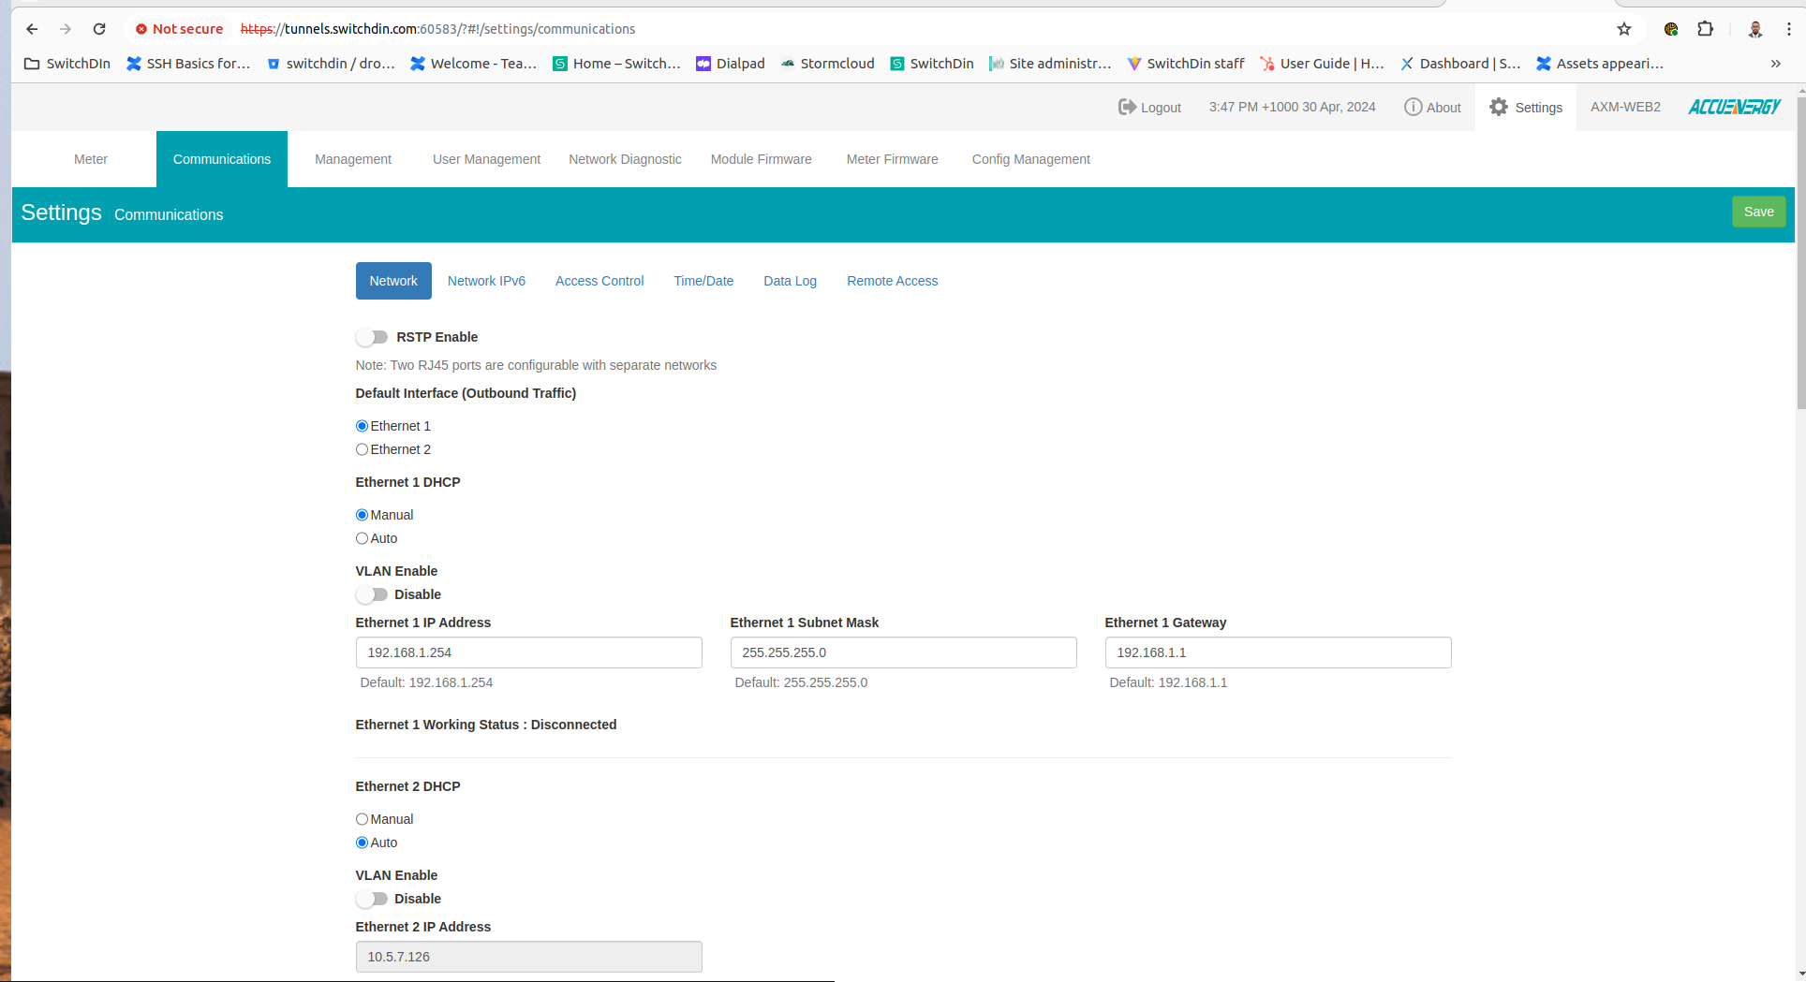Go back with the browser back arrow
This screenshot has height=982, width=1806.
(x=32, y=29)
